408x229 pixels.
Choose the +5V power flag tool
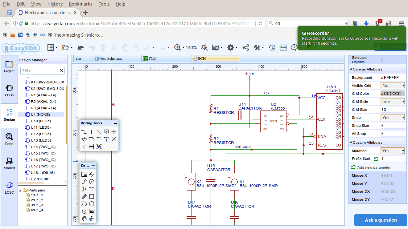[x=107, y=139]
